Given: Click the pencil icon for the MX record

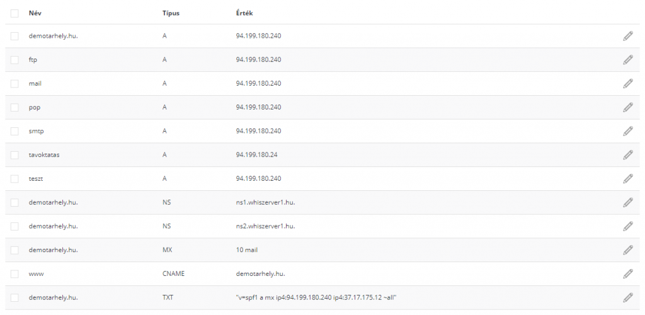Looking at the screenshot, I should click(x=627, y=250).
